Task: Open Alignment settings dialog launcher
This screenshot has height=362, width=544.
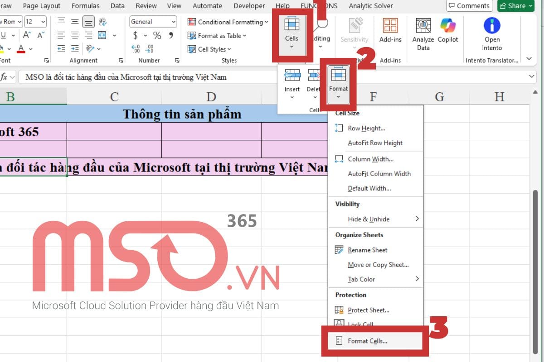Action: tap(121, 60)
